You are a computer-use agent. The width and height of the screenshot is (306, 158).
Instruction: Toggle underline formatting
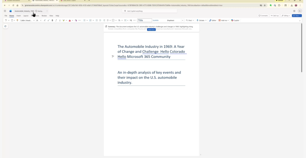(x=59, y=21)
